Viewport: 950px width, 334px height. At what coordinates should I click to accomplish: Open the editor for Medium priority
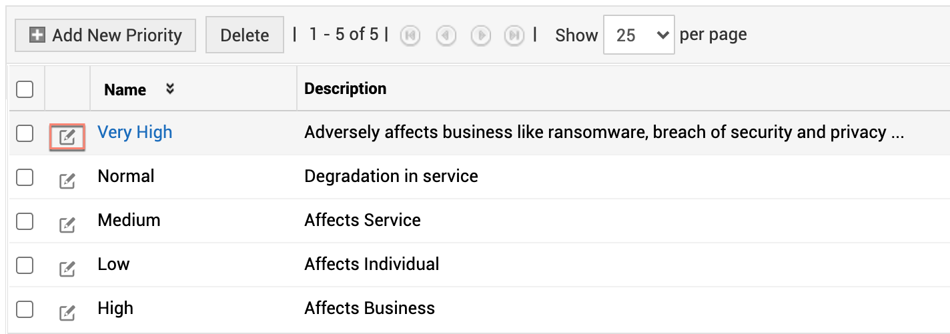(x=67, y=225)
